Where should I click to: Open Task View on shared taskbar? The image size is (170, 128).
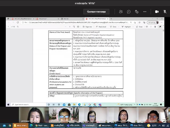click(54, 105)
